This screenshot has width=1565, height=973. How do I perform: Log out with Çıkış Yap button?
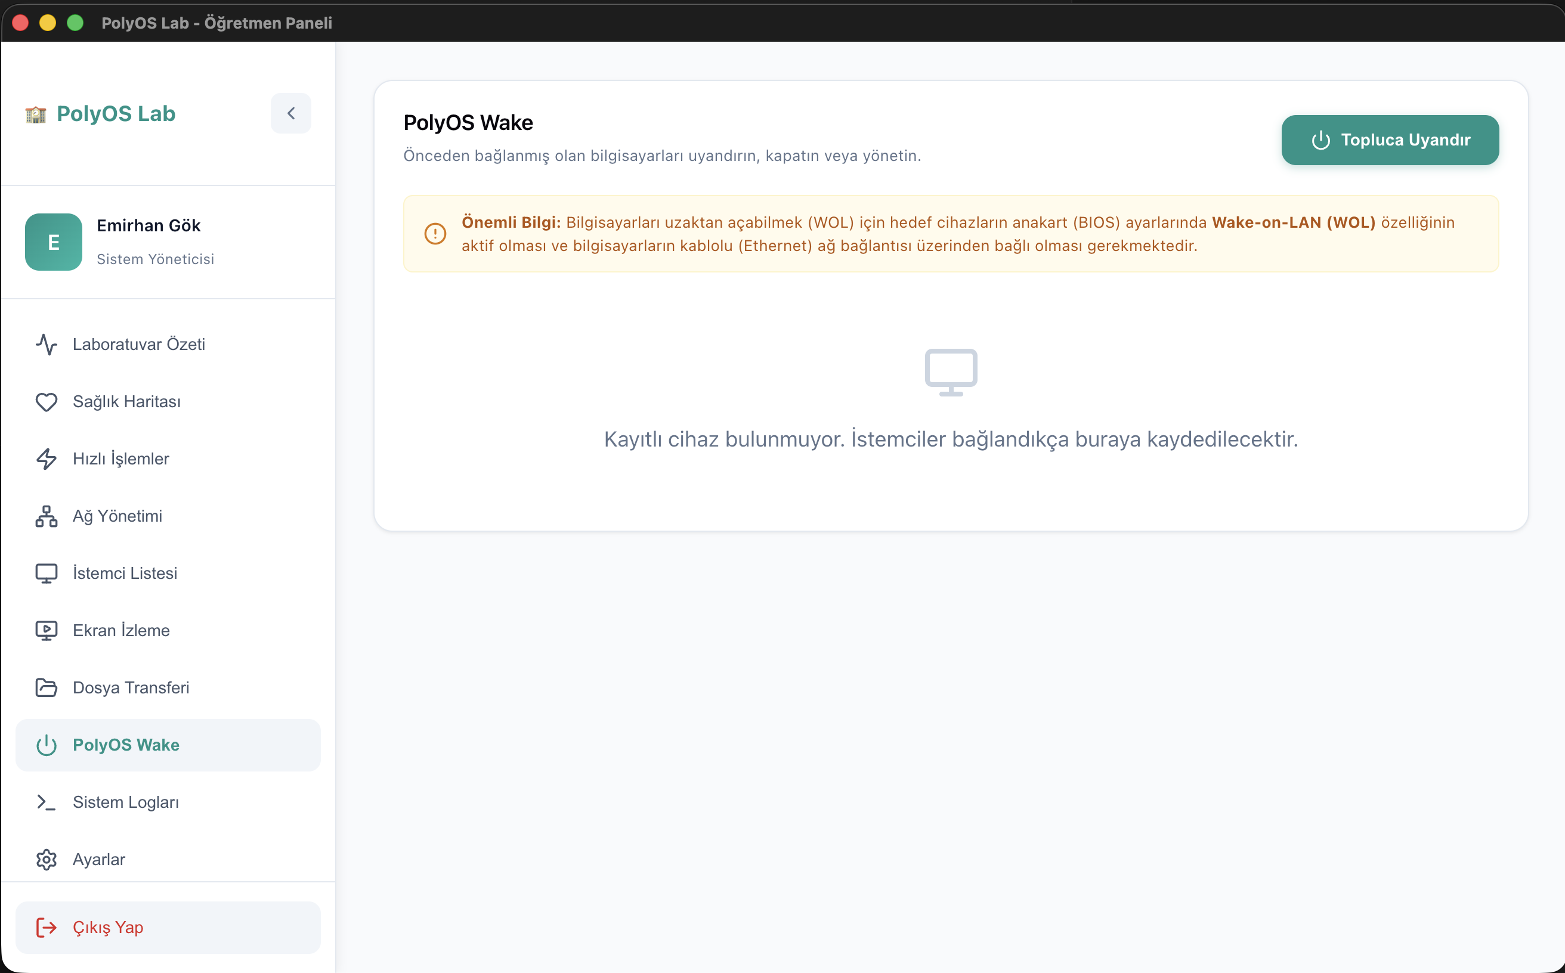[x=168, y=927]
